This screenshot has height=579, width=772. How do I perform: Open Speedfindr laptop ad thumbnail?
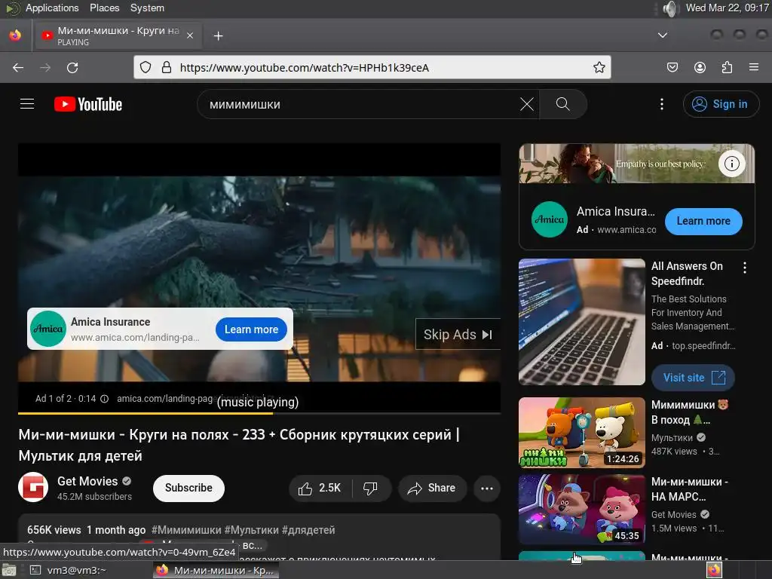[582, 322]
